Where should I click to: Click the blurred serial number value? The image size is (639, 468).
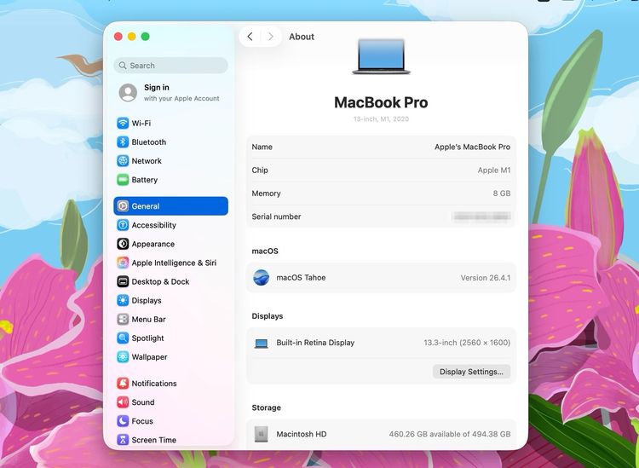[x=481, y=216]
